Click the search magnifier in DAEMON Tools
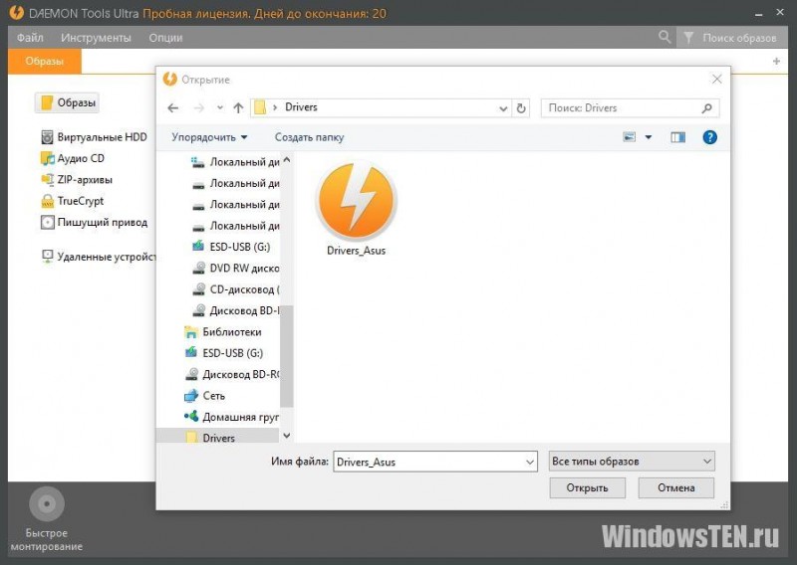The image size is (797, 565). (664, 37)
